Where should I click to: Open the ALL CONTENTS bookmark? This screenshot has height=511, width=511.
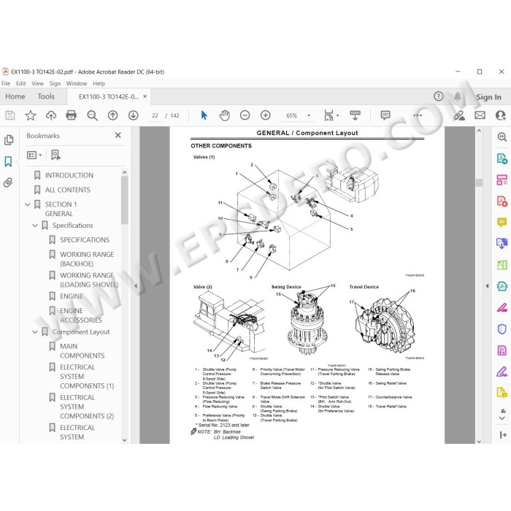tap(68, 190)
